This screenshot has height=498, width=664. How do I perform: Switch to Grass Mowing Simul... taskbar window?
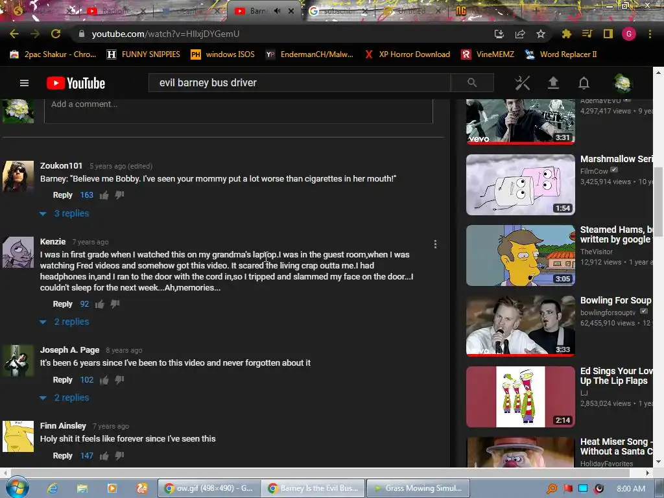tap(418, 488)
